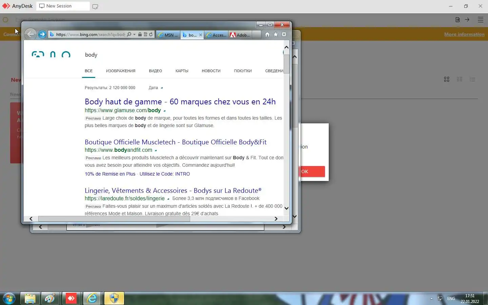Click the Bing logo on the page

(51, 55)
